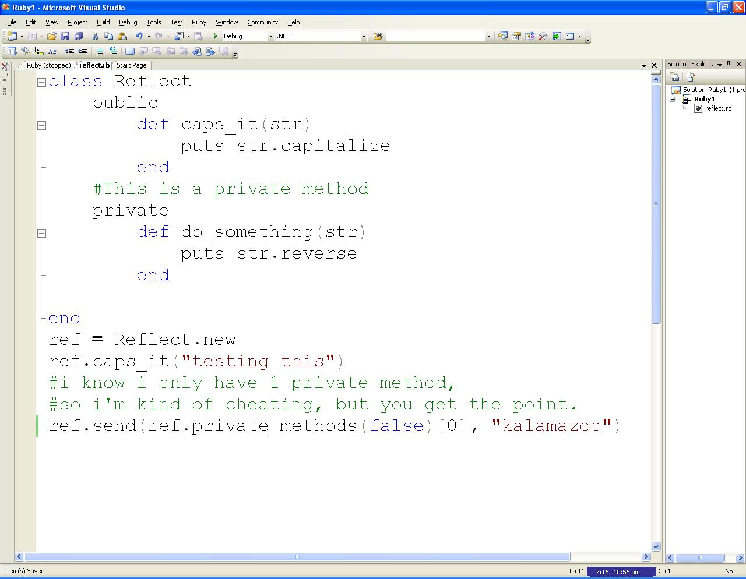Open the Debug menu
This screenshot has height=579, width=746.
[x=128, y=22]
